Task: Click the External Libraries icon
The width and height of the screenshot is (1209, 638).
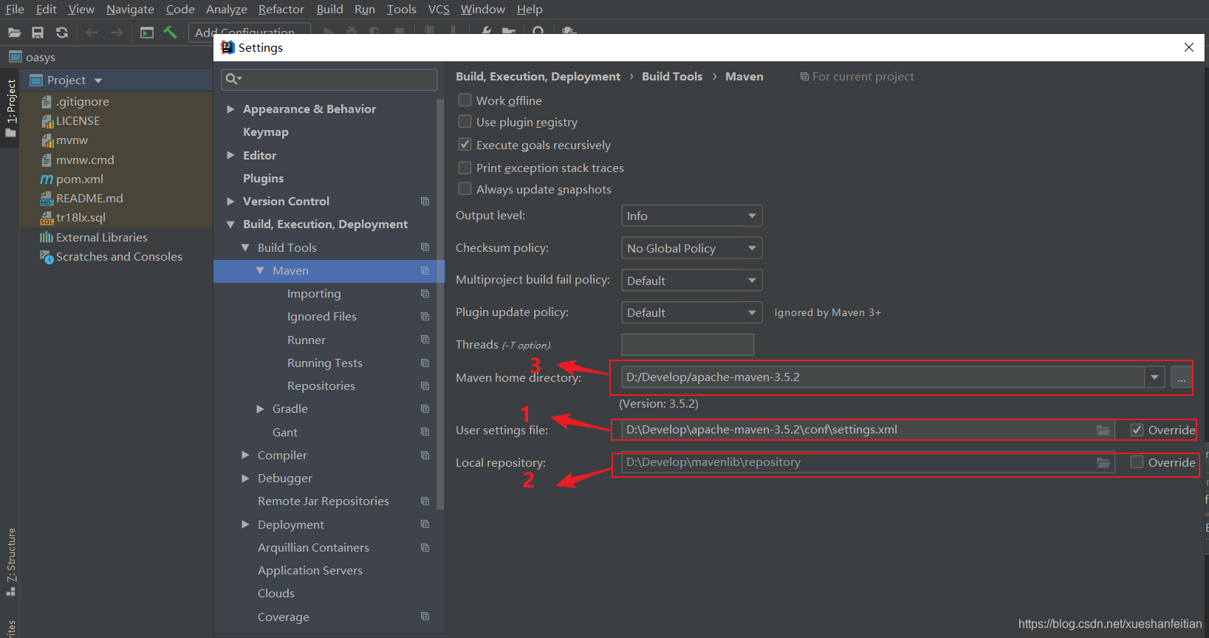Action: tap(46, 237)
